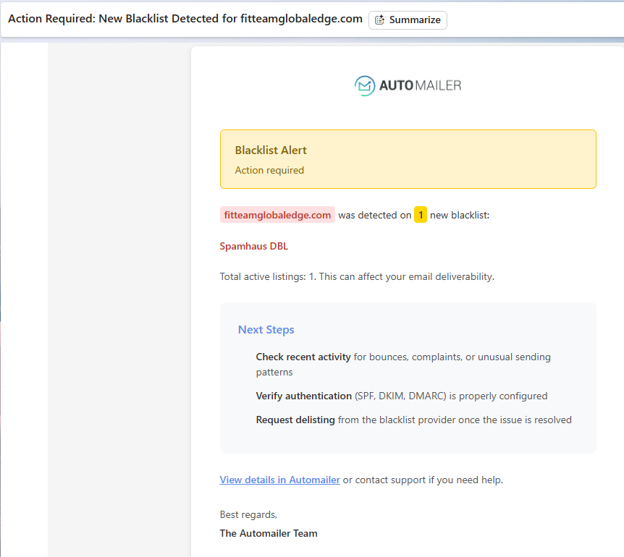This screenshot has width=624, height=557.
Task: Click the AUTOMAILER logo wordmark
Action: click(x=420, y=85)
